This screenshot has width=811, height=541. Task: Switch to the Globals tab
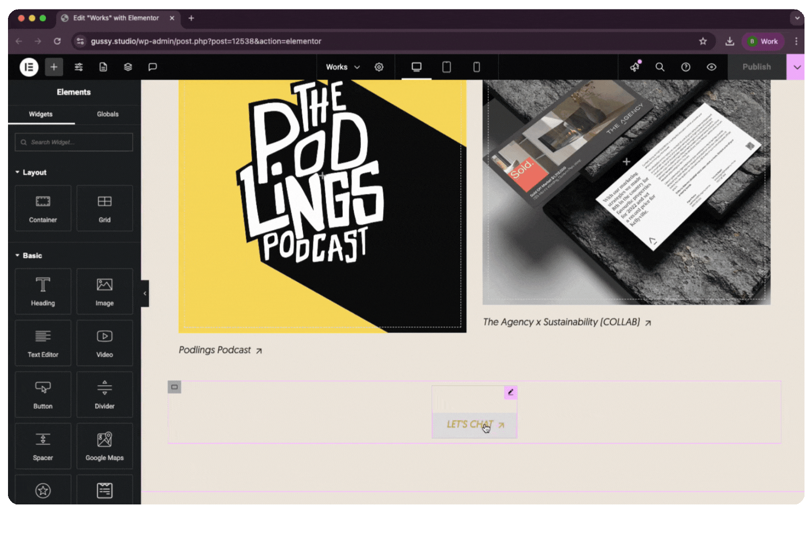click(108, 114)
